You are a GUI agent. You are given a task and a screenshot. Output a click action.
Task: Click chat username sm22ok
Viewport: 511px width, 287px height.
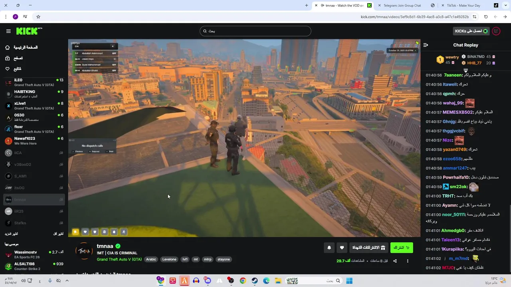pyautogui.click(x=458, y=187)
